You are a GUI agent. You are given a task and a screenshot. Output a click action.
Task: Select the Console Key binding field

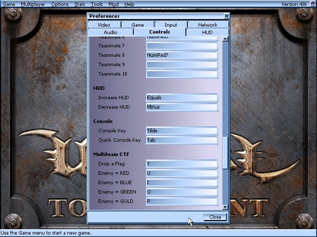182,131
